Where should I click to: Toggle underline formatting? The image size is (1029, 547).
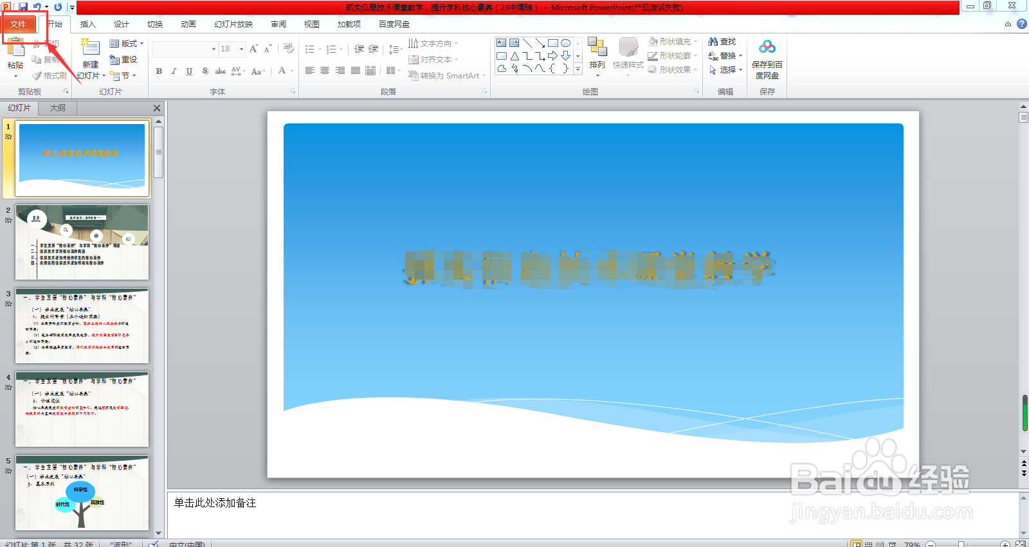(189, 71)
